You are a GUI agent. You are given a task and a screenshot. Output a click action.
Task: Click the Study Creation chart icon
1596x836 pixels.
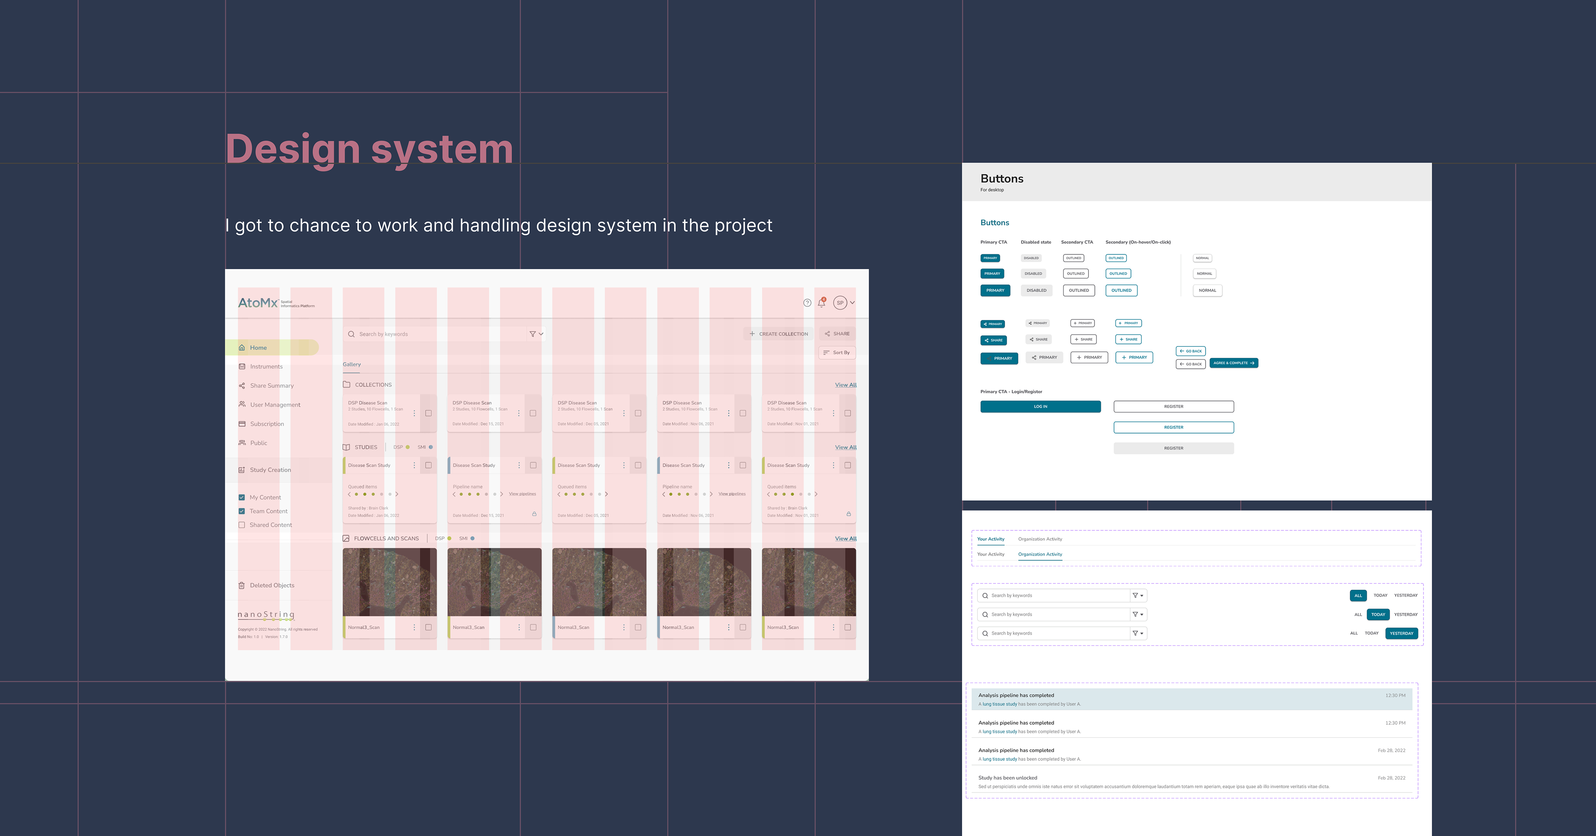(241, 470)
